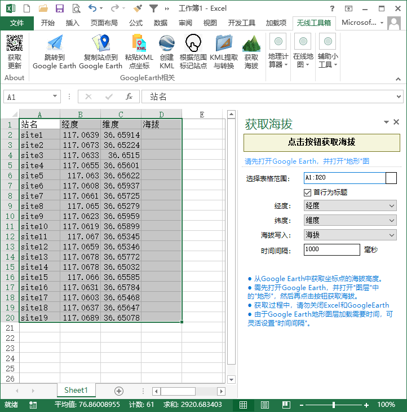This screenshot has width=407, height=412.
Task: Open the 文件 tab
Action: click(x=17, y=23)
